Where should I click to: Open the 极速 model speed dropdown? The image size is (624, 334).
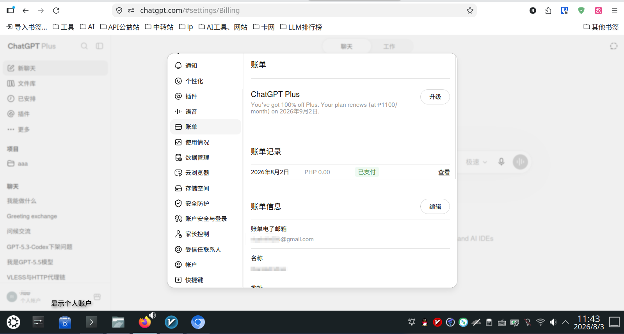476,162
